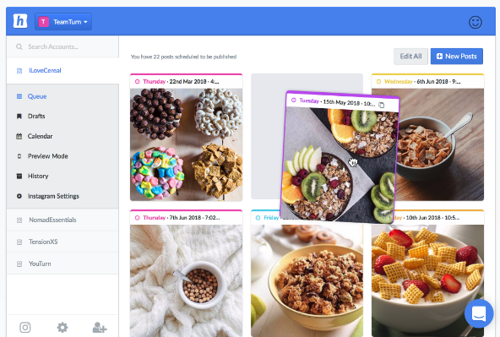Click the New Posts button
The width and height of the screenshot is (500, 337).
pyautogui.click(x=457, y=57)
